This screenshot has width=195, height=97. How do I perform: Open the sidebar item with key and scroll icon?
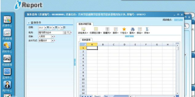click(7, 46)
